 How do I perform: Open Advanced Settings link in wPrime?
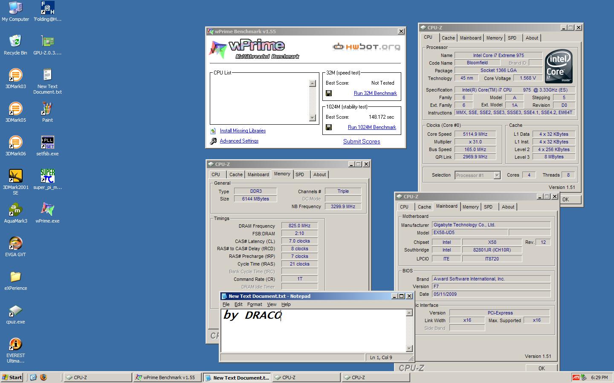pyautogui.click(x=239, y=141)
